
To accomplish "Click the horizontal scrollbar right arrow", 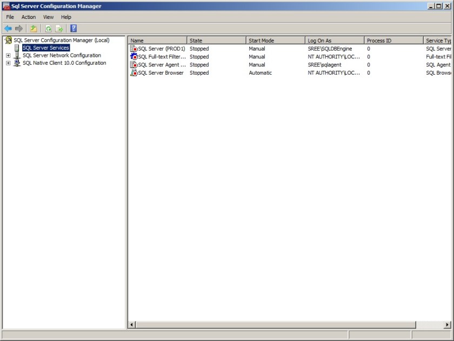I will [446, 325].
